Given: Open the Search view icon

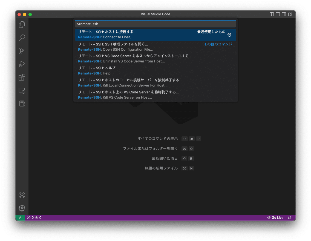Looking at the screenshot, I should [22, 38].
